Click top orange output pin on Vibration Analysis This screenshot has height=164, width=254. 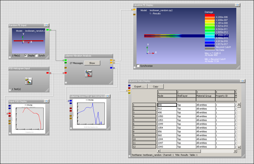tap(111, 60)
